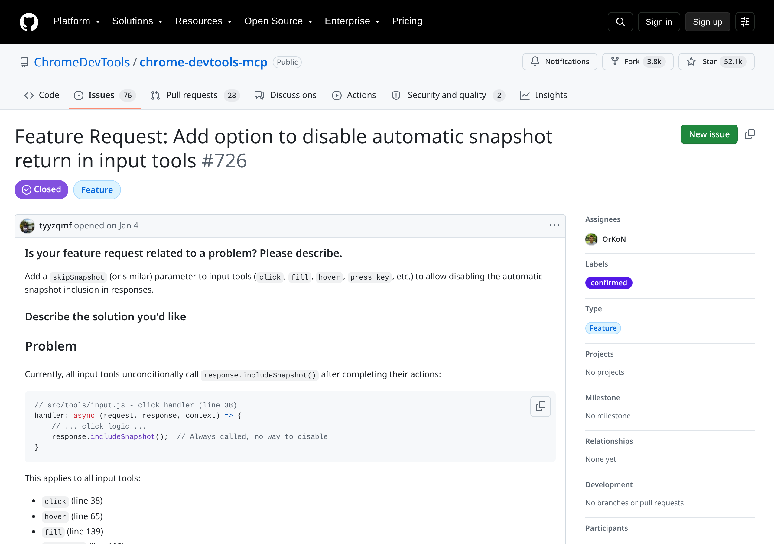
Task: Open the Pricing page
Action: point(407,21)
